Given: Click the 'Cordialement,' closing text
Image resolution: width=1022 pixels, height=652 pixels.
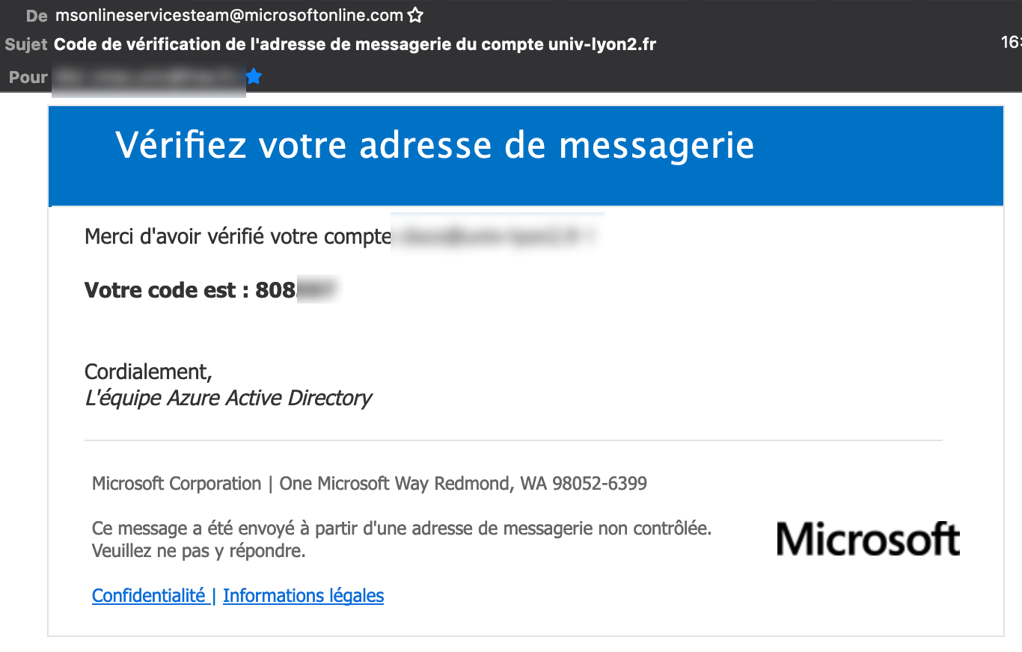Looking at the screenshot, I should pyautogui.click(x=149, y=372).
